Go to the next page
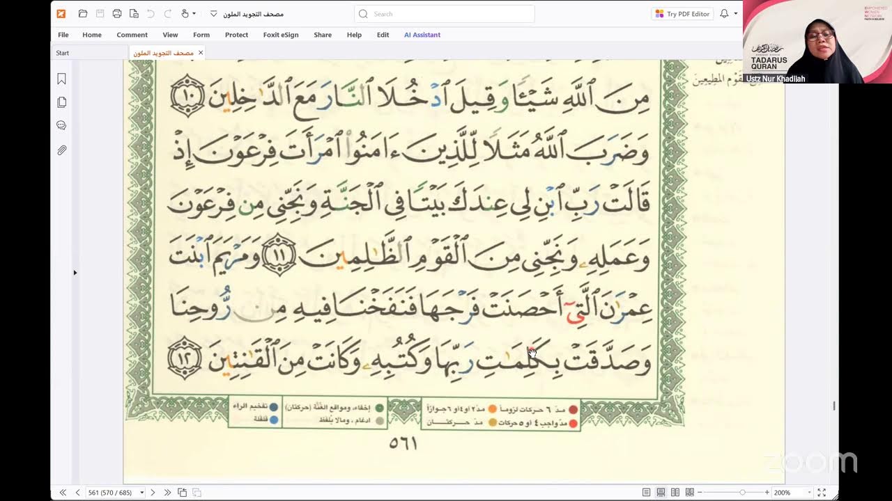Screen dimensions: 892x501 point(153,493)
